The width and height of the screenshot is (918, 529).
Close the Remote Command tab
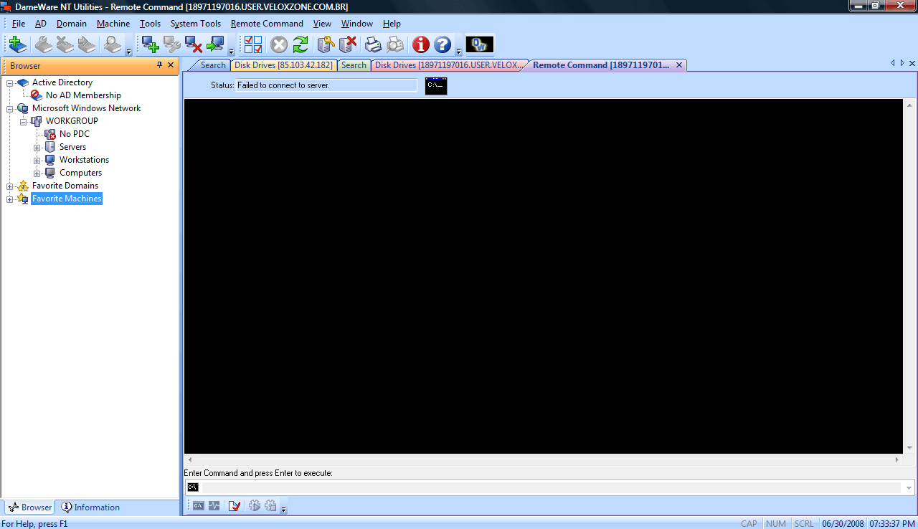coord(679,65)
